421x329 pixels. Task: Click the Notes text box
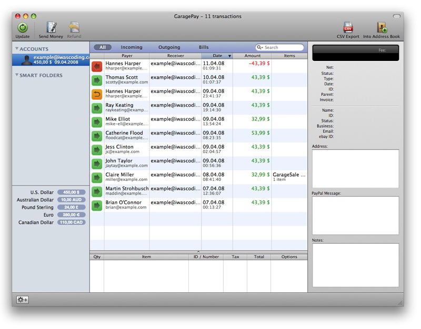pos(355,265)
